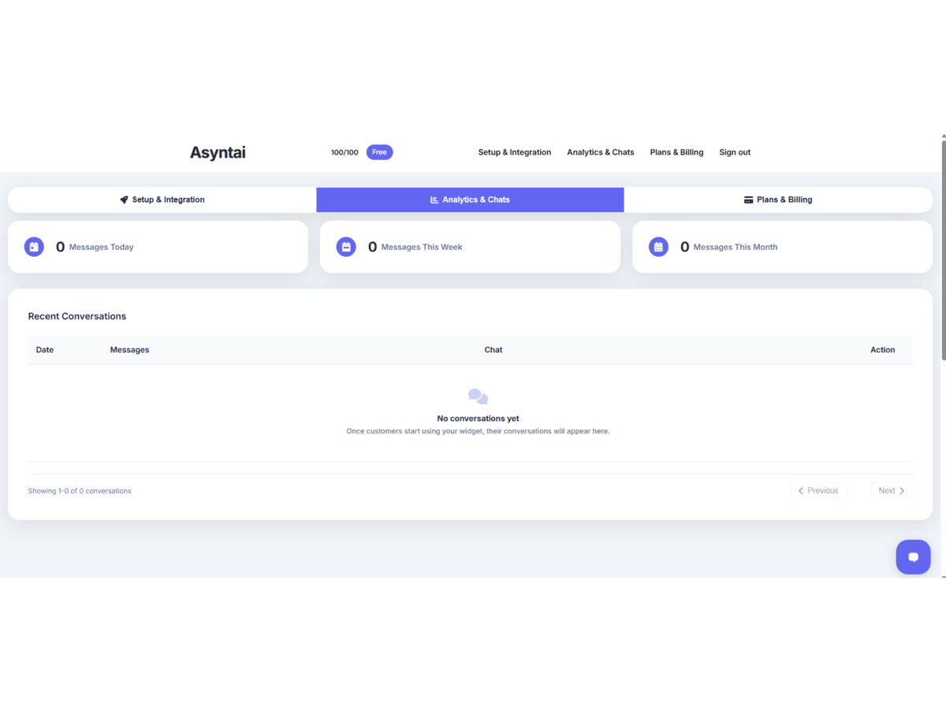The image size is (946, 711).
Task: Go to Previous page of conversations
Action: 818,490
